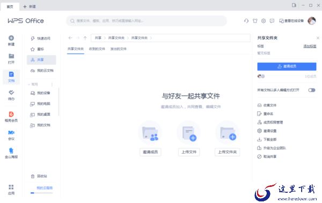Open 金山海报 poster icon
Viewport: 322px width, 203px height.
pos(11,151)
